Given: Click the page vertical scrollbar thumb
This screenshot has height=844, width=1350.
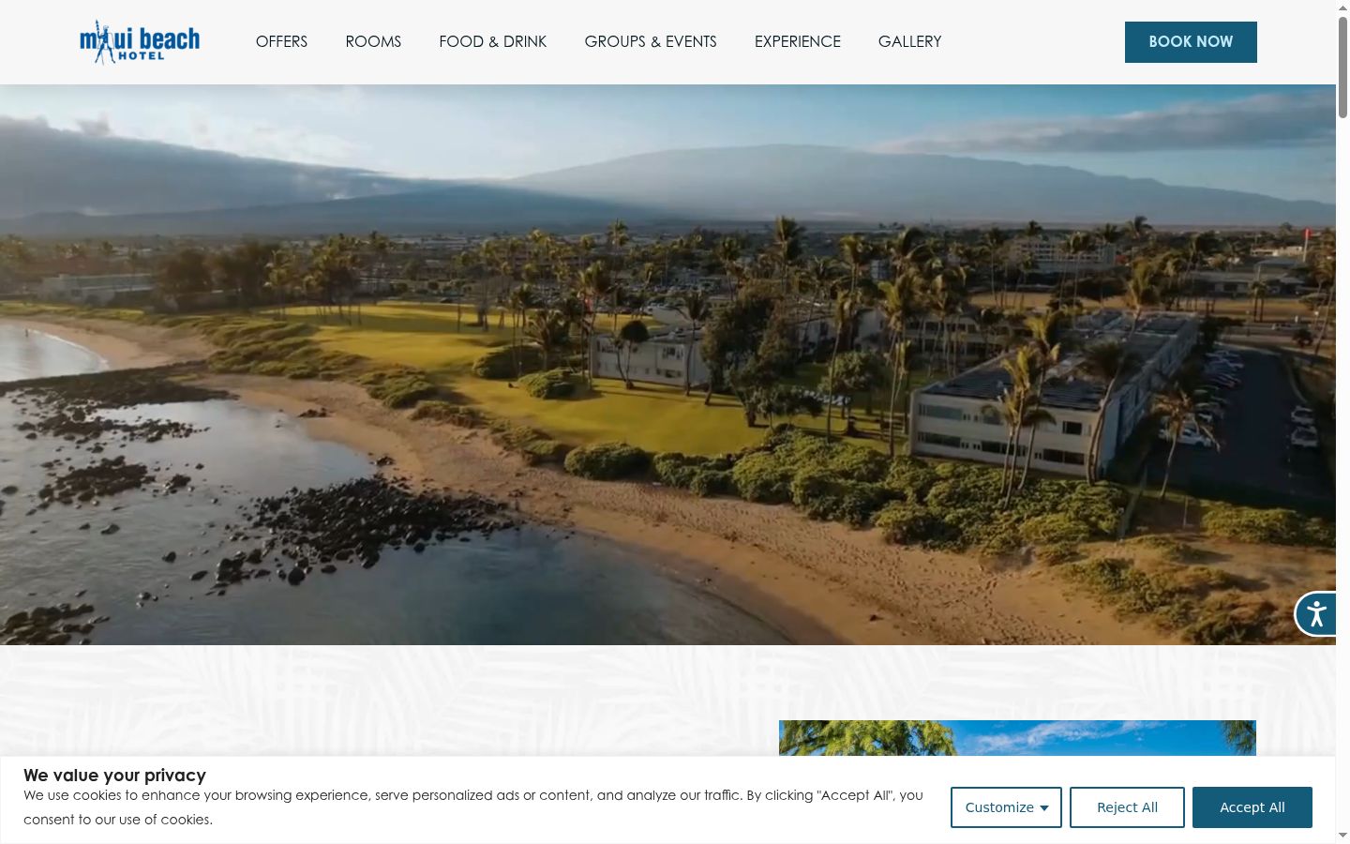Looking at the screenshot, I should point(1342,66).
